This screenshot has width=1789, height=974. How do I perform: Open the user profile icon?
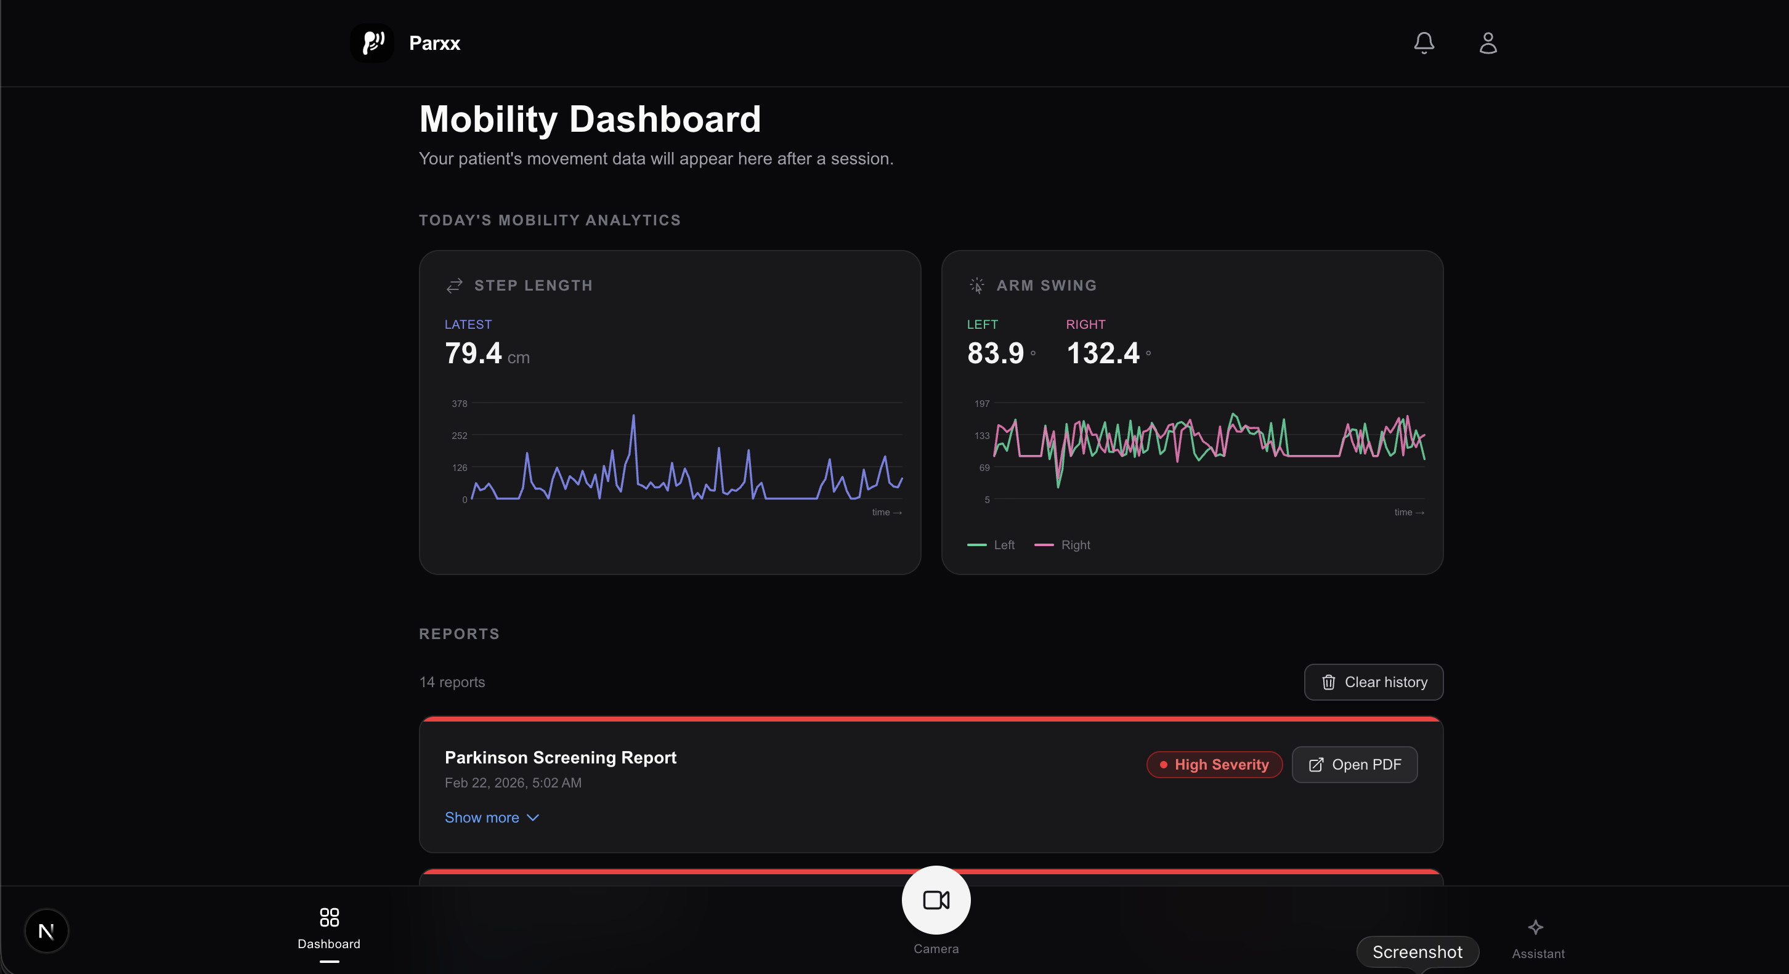click(x=1488, y=43)
